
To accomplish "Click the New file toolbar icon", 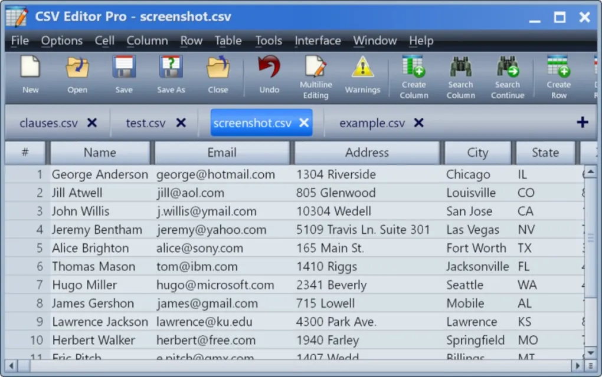I will click(x=30, y=74).
